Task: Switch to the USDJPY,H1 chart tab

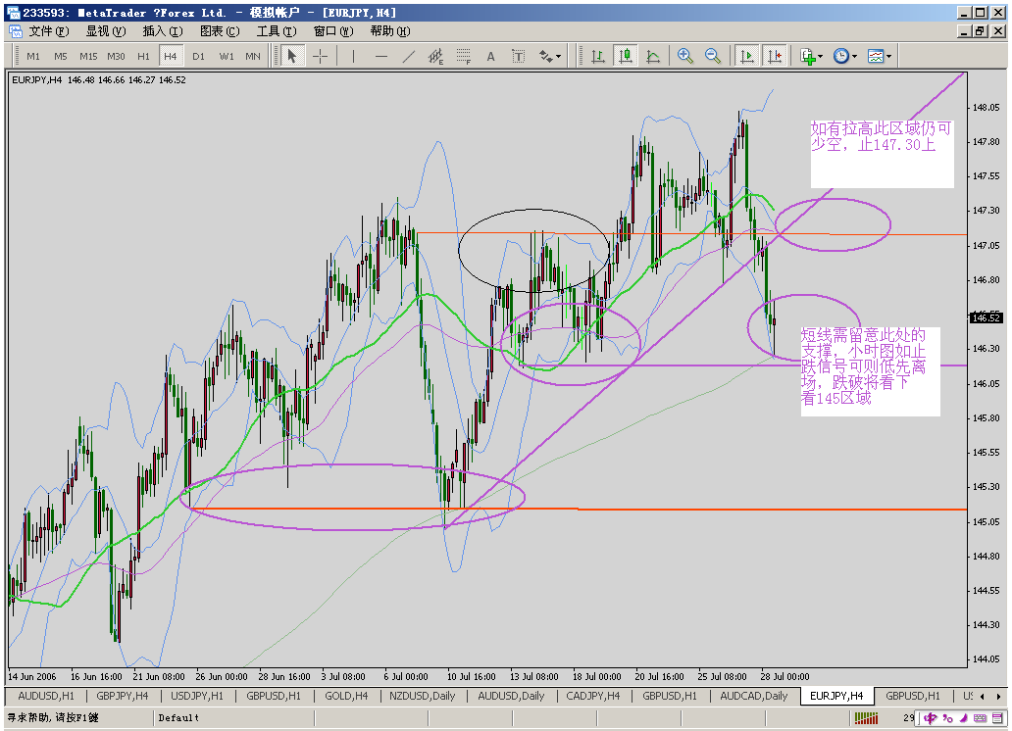Action: tap(197, 696)
